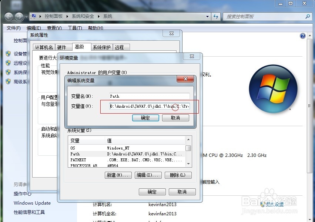Click the system variables list scrollbar thumb
The image size is (315, 222).
pyautogui.click(x=188, y=148)
